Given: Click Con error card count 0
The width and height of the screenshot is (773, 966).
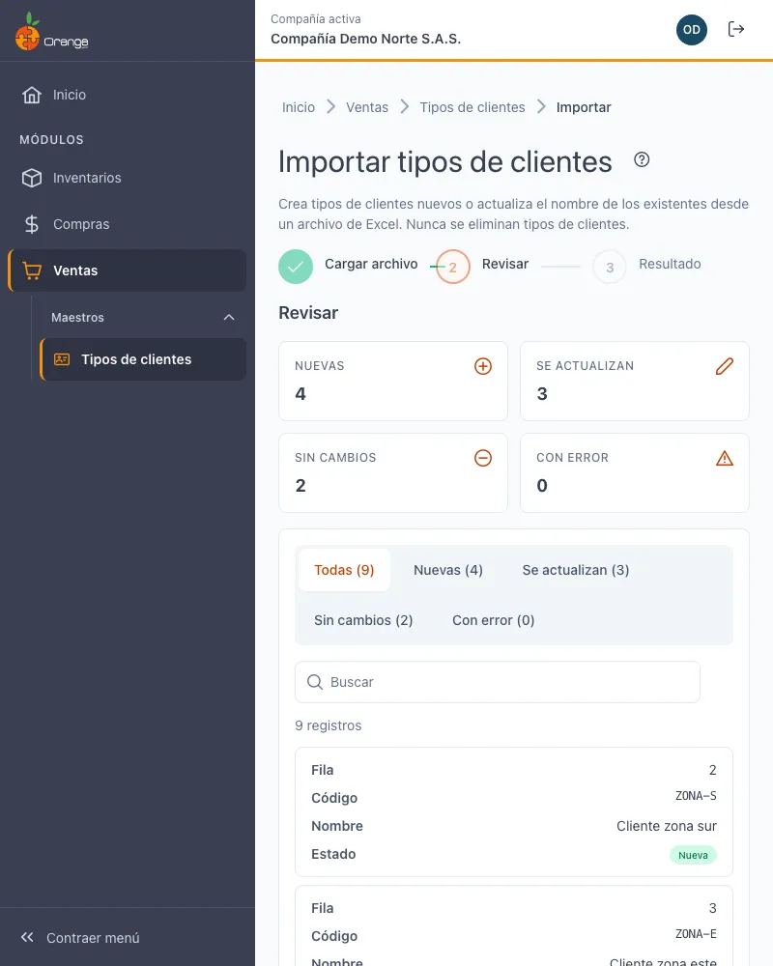Looking at the screenshot, I should click(542, 486).
